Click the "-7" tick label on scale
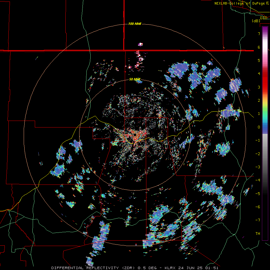 coord(258,220)
